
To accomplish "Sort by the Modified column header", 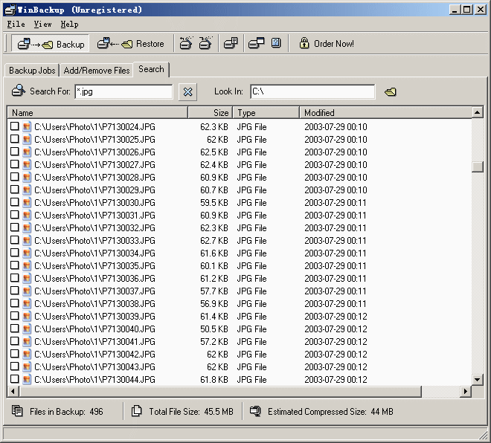I will click(385, 113).
